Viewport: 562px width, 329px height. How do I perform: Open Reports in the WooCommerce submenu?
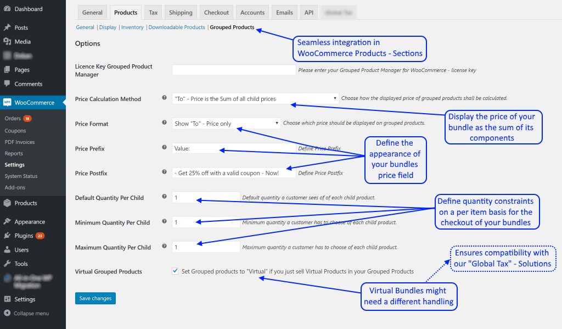[14, 153]
